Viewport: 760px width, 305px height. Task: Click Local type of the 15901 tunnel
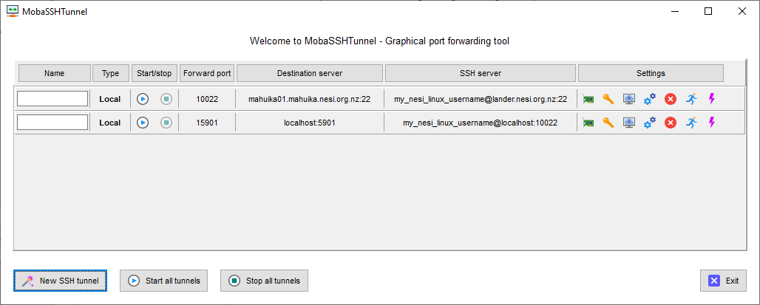point(110,123)
